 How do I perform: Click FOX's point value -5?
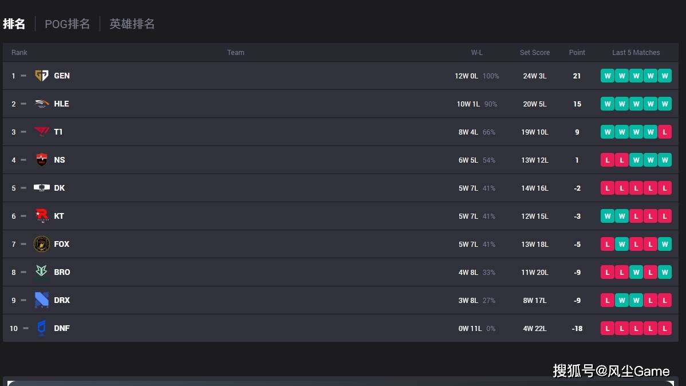[x=577, y=244]
